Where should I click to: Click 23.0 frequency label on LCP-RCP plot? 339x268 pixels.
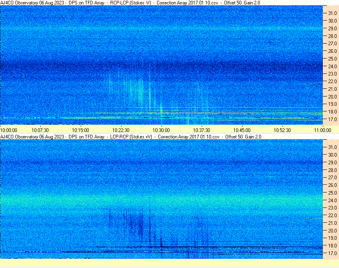point(333,207)
